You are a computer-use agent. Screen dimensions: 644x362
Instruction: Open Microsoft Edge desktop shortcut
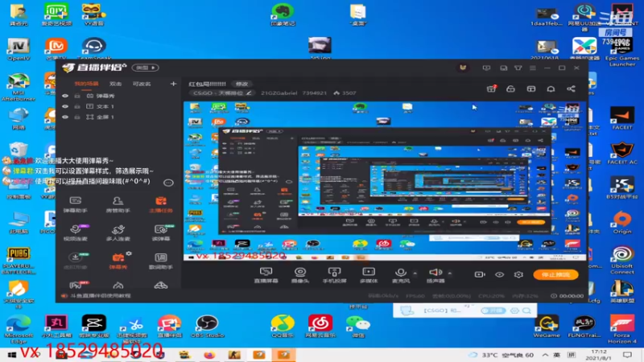[19, 329]
